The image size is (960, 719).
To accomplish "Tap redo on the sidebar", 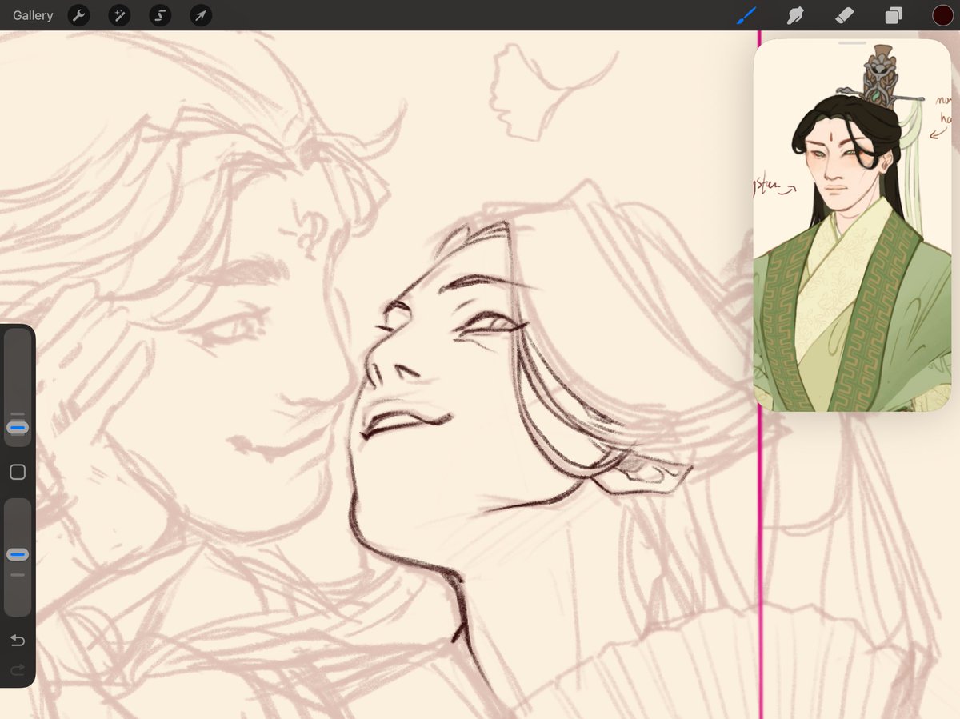I will coord(17,671).
